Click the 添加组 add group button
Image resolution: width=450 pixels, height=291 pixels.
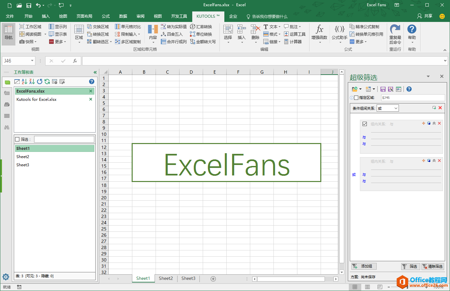click(x=364, y=266)
